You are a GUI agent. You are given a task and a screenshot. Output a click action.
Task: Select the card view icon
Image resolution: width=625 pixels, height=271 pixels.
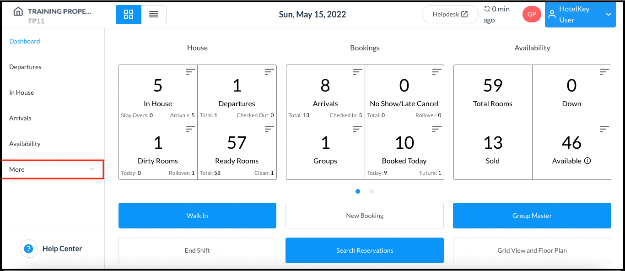point(128,14)
